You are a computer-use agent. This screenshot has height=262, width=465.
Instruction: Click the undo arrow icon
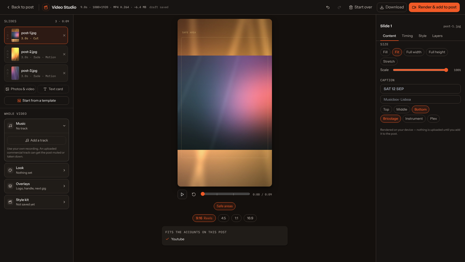328,7
